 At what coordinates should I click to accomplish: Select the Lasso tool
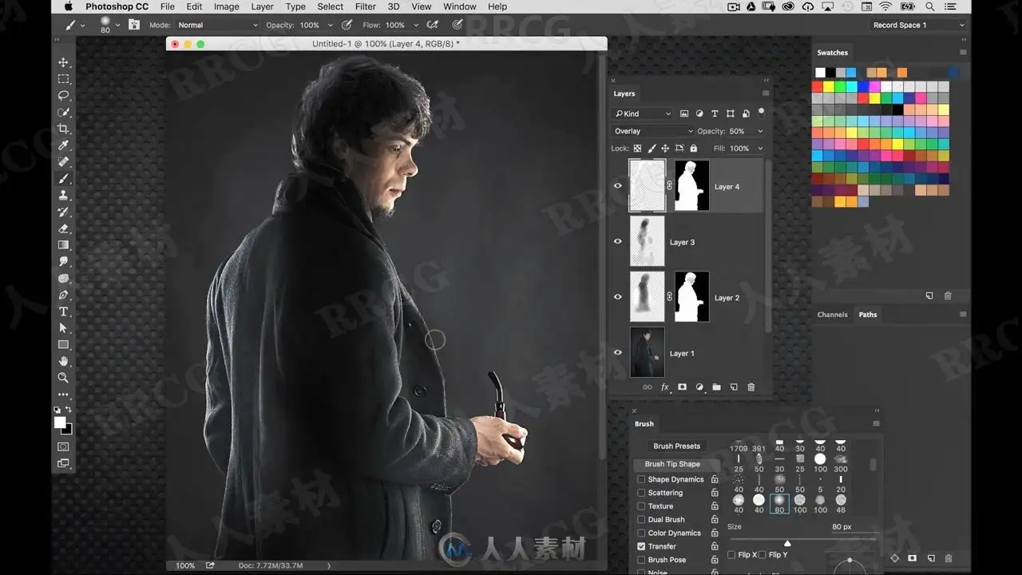[x=64, y=96]
